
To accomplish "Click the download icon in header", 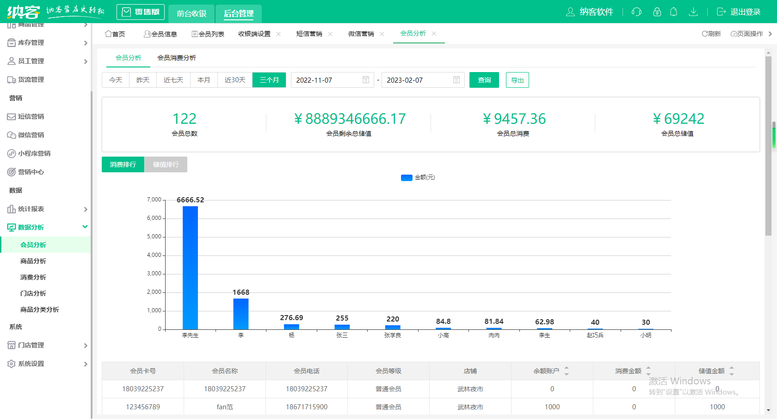I will pos(693,12).
